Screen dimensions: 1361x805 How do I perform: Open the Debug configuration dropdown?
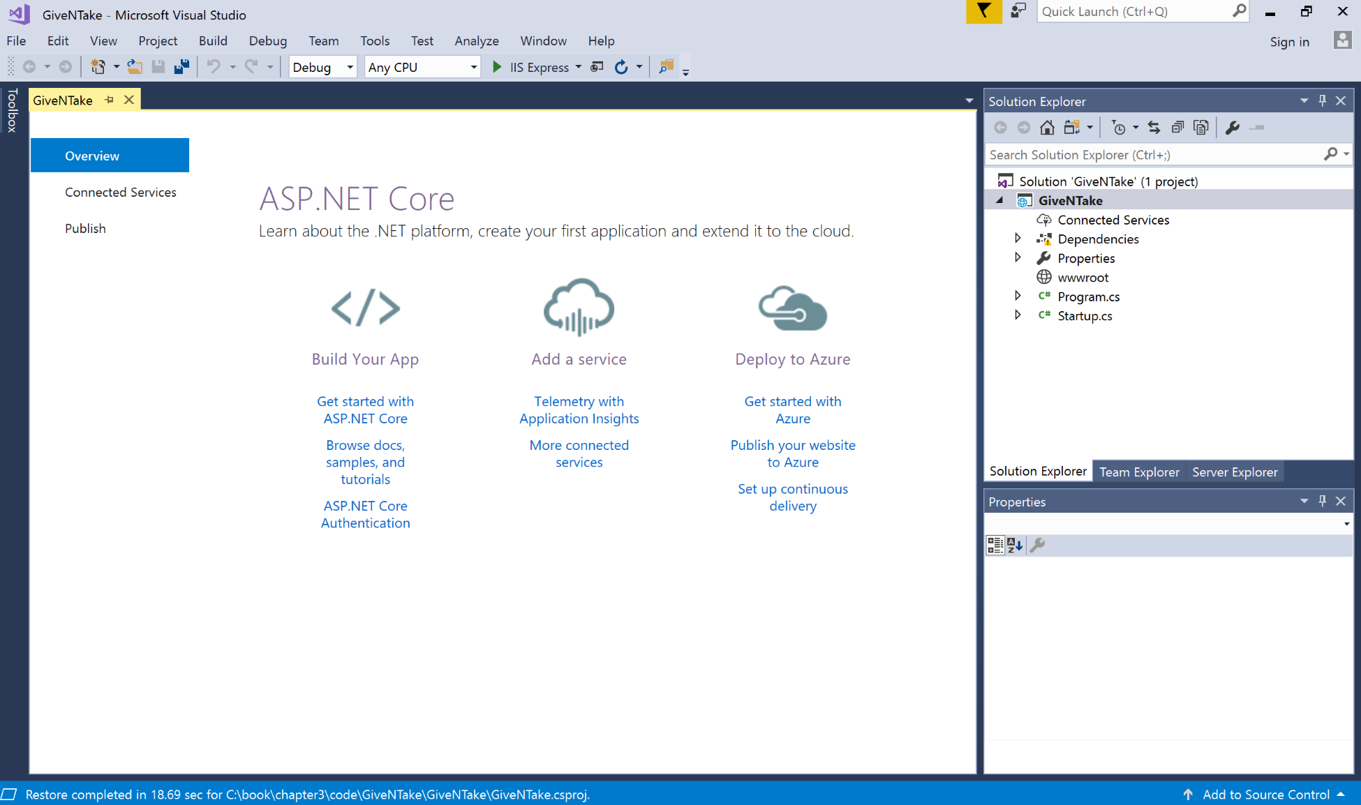coord(322,67)
